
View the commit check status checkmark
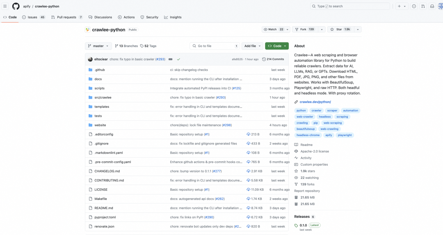(178, 59)
